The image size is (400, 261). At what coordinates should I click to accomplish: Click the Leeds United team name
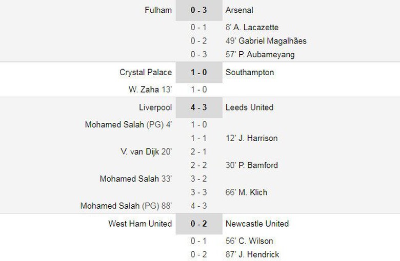click(249, 107)
